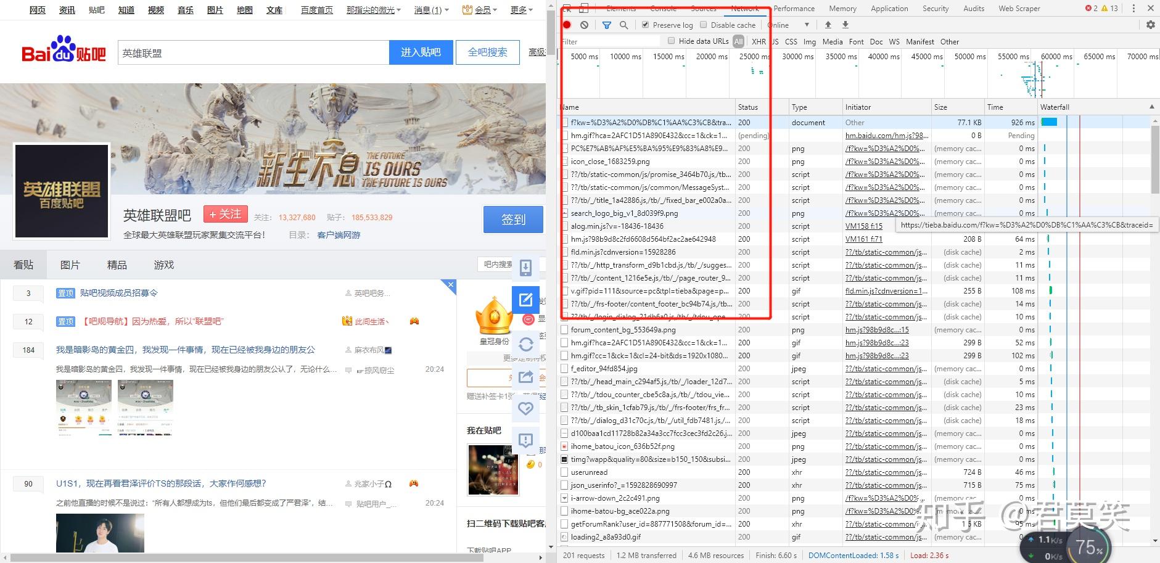Select checkbox for loading2_a8a93d0.gif row

coord(564,537)
